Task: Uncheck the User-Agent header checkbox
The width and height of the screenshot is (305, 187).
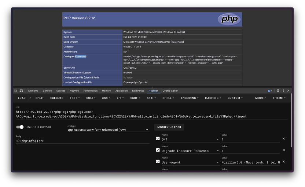Action: (x=158, y=161)
